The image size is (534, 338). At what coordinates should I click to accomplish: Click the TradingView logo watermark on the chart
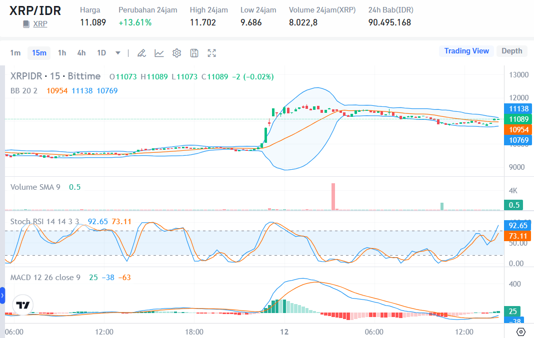[22, 305]
